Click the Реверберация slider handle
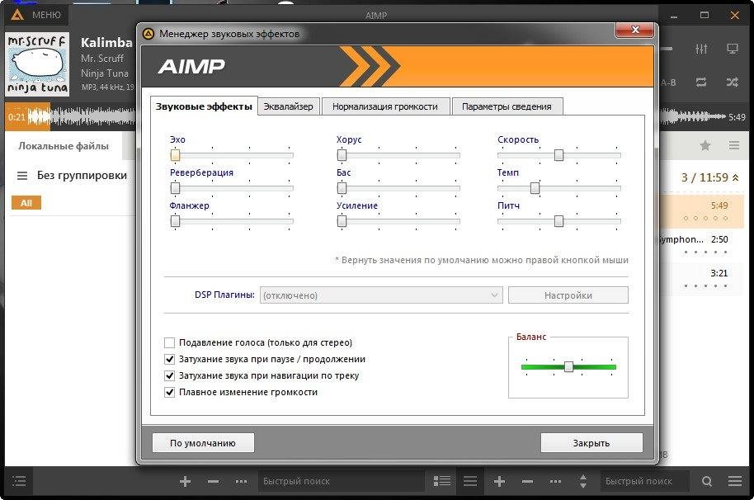 [176, 188]
